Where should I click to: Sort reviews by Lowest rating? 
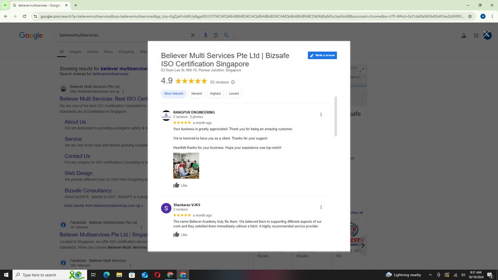point(234,94)
